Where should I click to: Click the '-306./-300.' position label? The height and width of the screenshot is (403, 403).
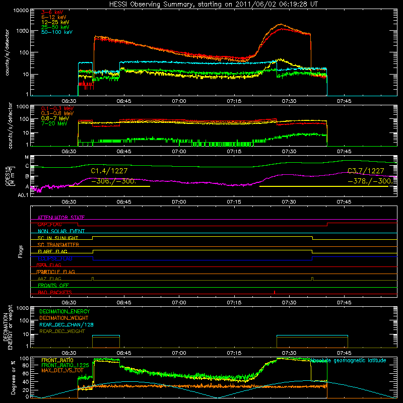[x=114, y=181]
